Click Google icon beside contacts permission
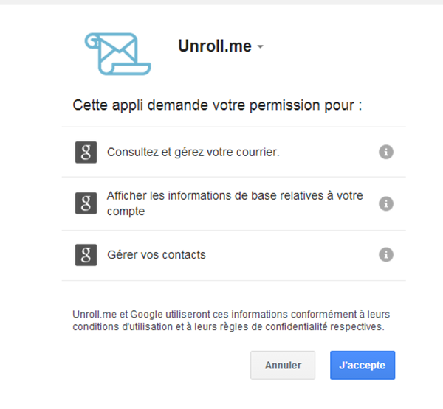Viewport: 443px width, 409px height. coord(86,254)
